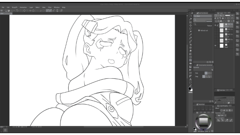240x135 pixels.
Task: Open the Expression color dropdown
Action: pyautogui.click(x=222, y=115)
